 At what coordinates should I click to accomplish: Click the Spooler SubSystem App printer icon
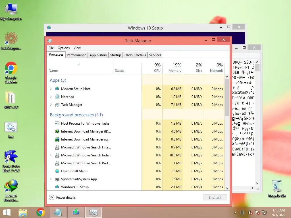click(x=57, y=179)
